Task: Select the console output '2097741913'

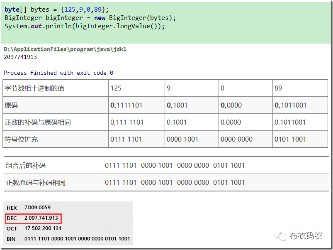Action: 20,57
